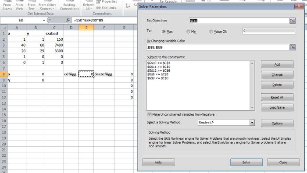Select the cell containing 3300
307x173 pixels.
click(x=54, y=51)
